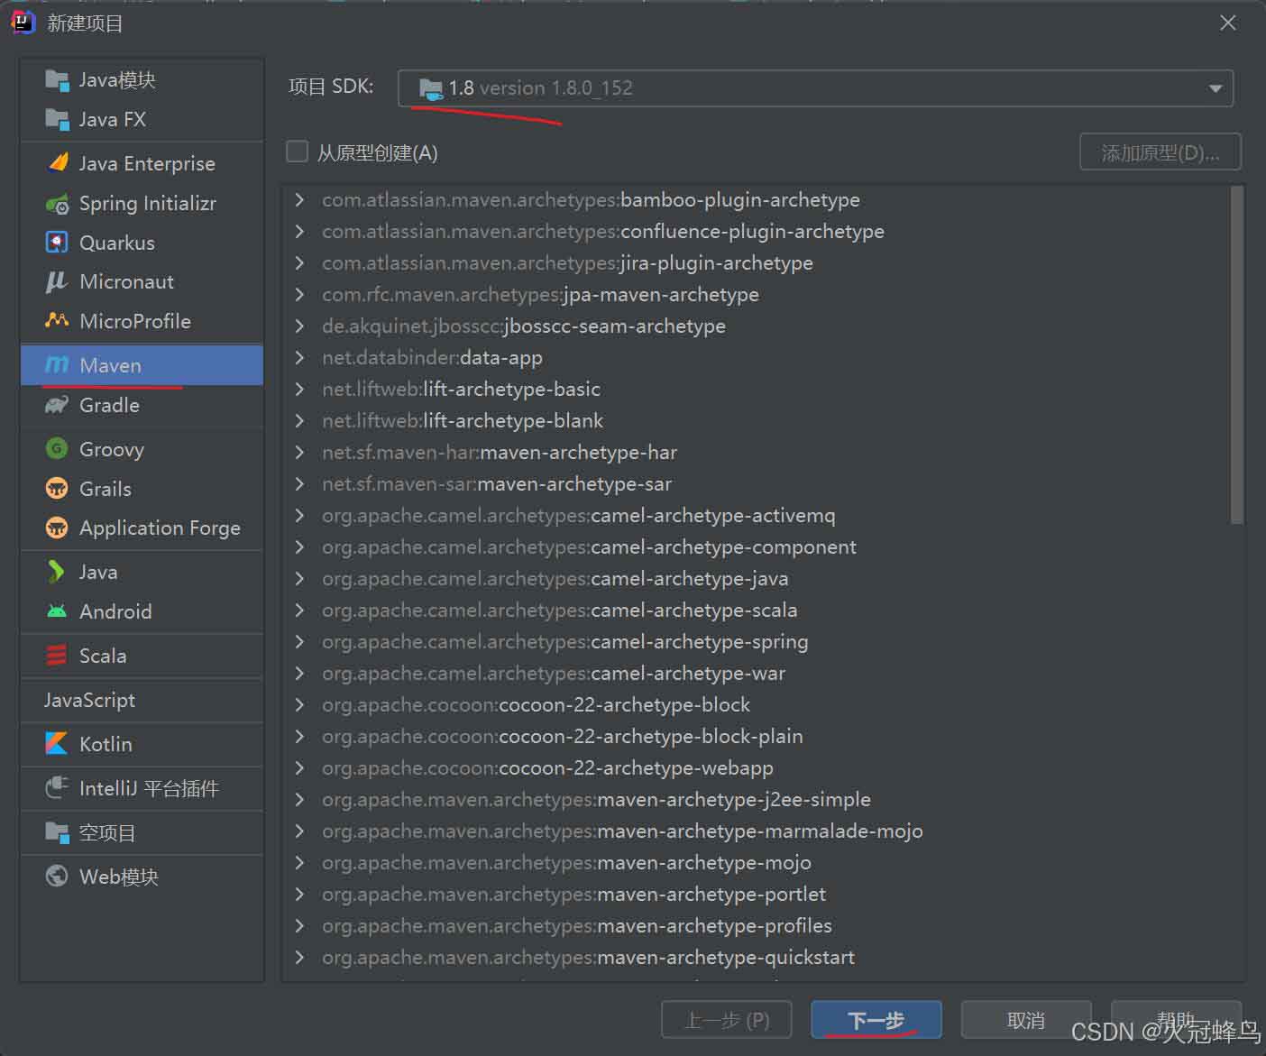The image size is (1266, 1056).
Task: Click the 添加原型(D)... button
Action: pyautogui.click(x=1160, y=152)
